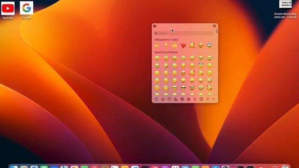Jump to Flags category icon
299x168 pixels.
pyautogui.click(x=208, y=99)
